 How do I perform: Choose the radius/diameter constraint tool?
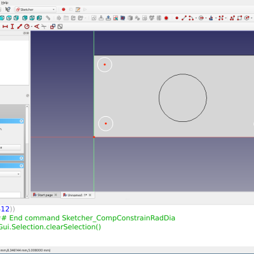[27, 27]
